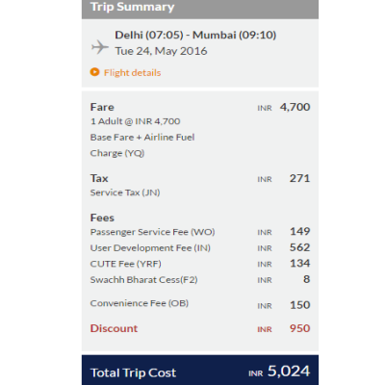Viewport: 385px width, 385px height.
Task: Click the Service Tax (JN) label
Action: point(125,192)
